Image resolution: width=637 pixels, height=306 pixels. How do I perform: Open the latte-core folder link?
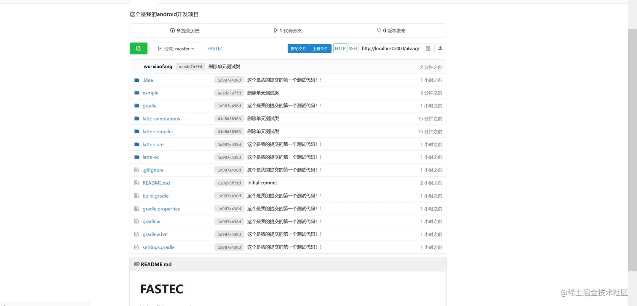click(x=153, y=144)
